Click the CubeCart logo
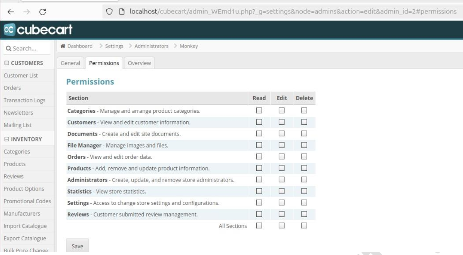The image size is (463, 255). (x=38, y=29)
